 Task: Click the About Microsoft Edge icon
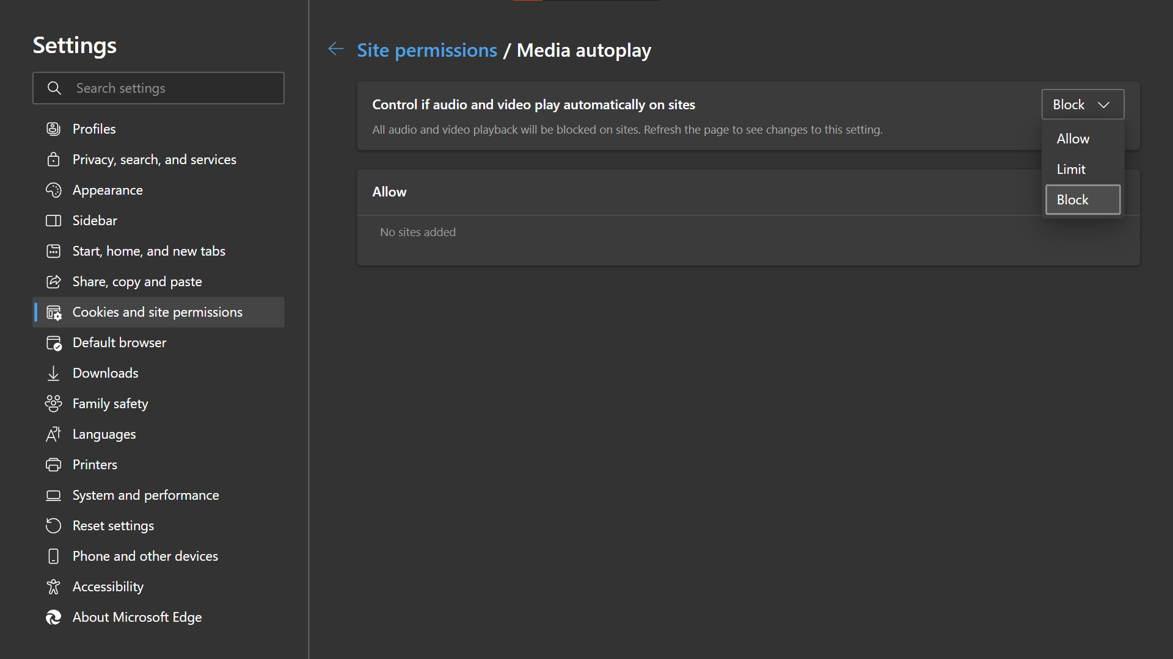tap(54, 616)
